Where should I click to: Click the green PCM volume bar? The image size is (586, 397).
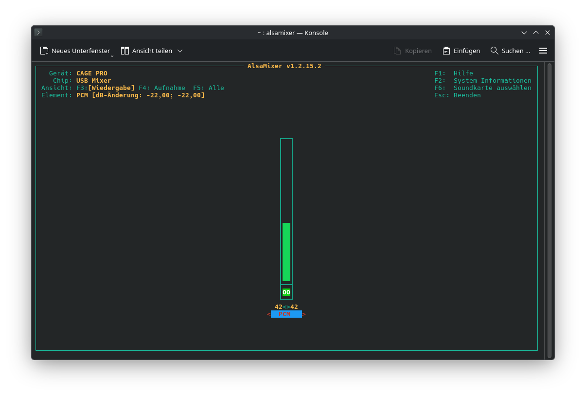pyautogui.click(x=286, y=251)
